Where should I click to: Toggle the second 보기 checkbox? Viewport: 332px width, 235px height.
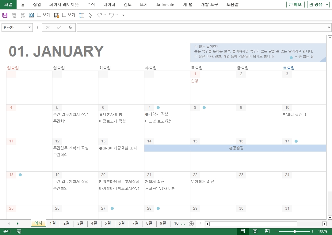click(x=64, y=15)
